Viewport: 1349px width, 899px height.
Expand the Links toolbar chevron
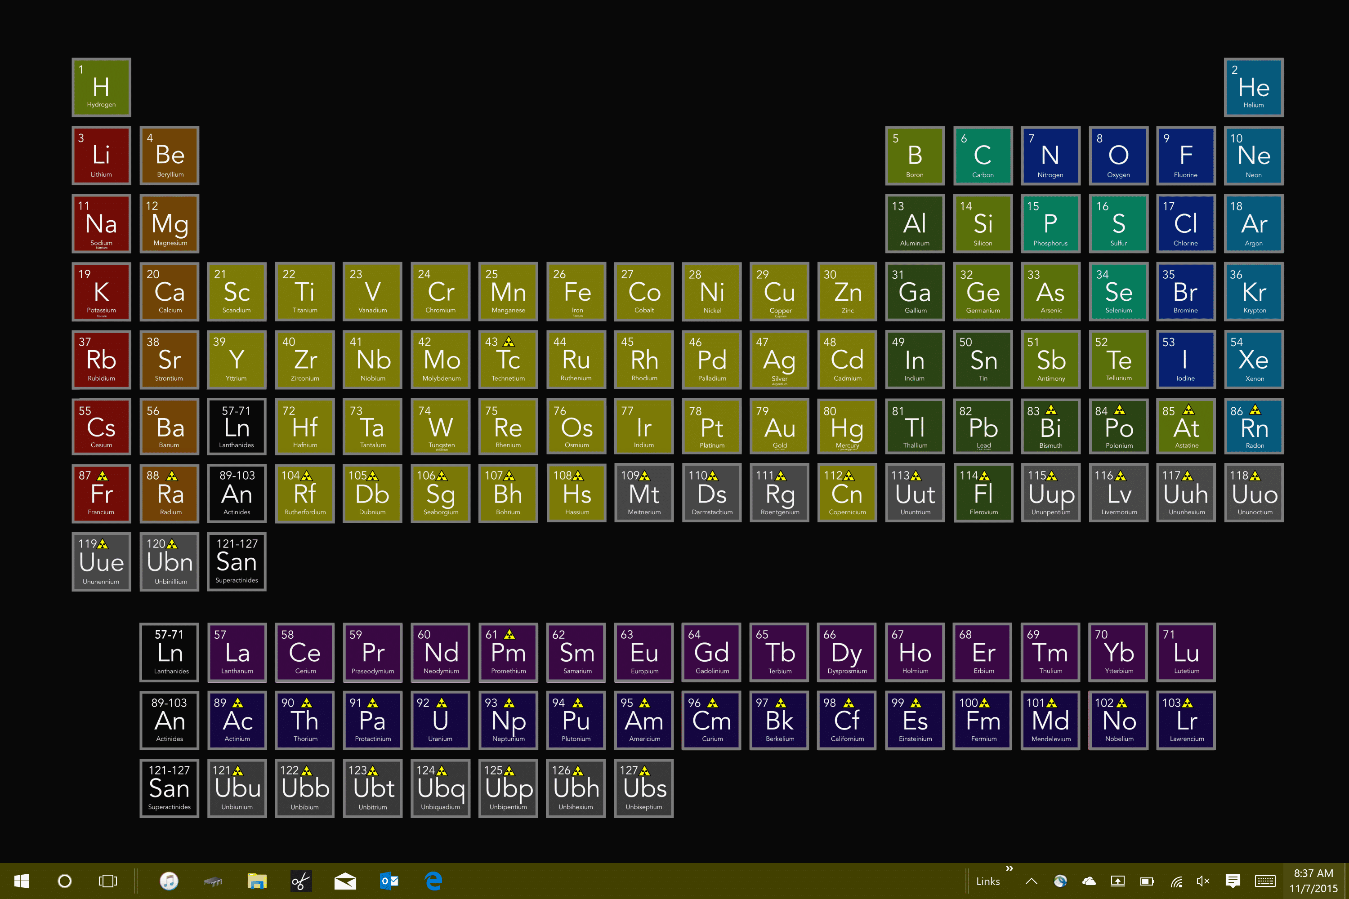tap(1010, 868)
